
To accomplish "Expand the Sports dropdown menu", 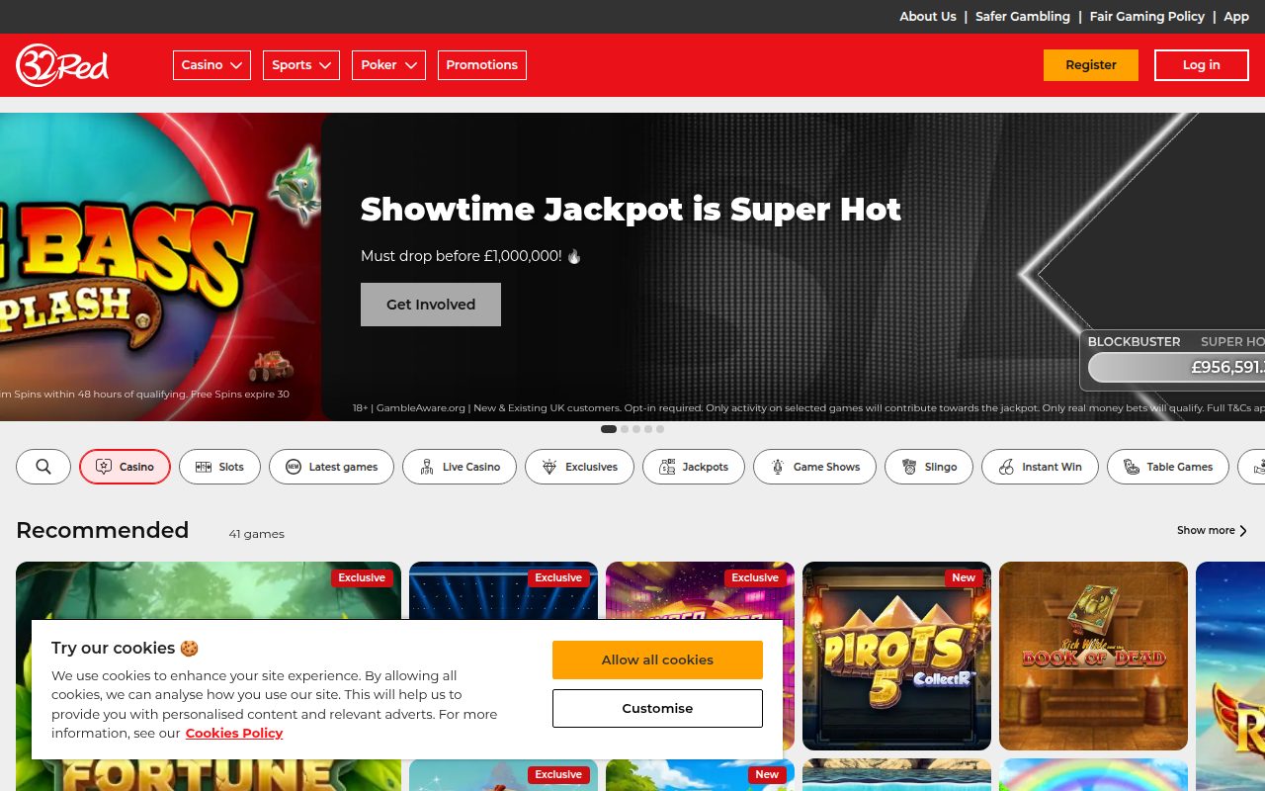I will click(x=301, y=65).
